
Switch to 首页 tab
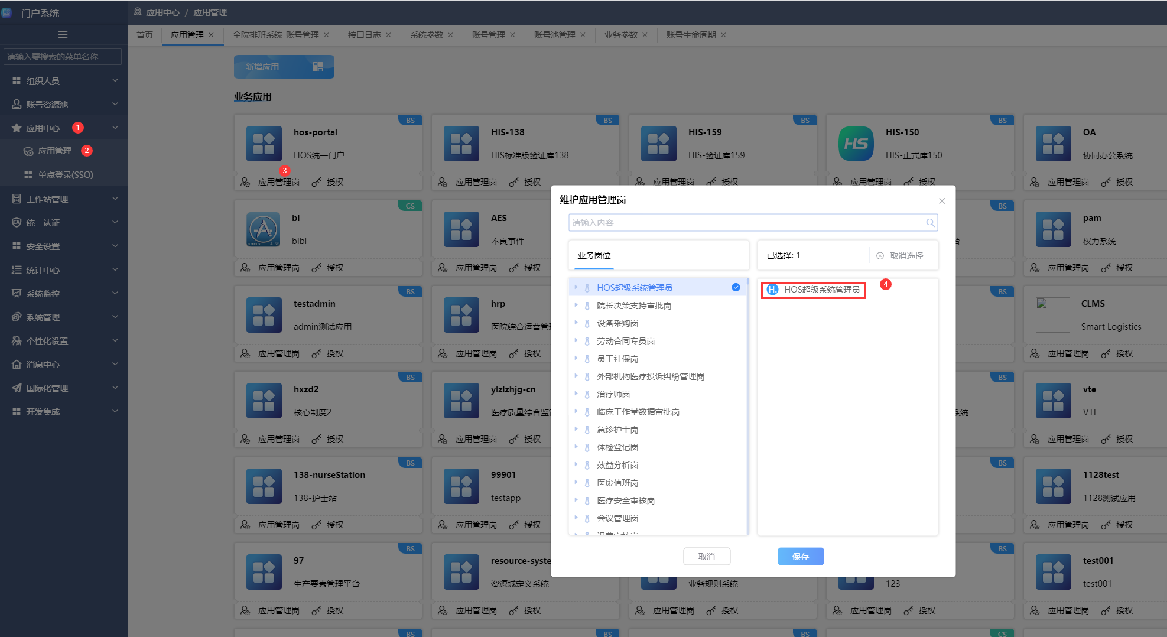tap(145, 35)
